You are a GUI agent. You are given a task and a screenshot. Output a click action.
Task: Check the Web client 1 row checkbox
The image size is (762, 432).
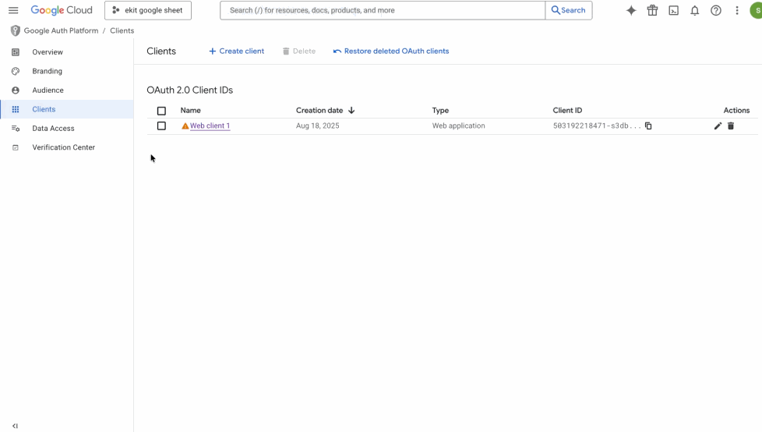[x=161, y=126]
